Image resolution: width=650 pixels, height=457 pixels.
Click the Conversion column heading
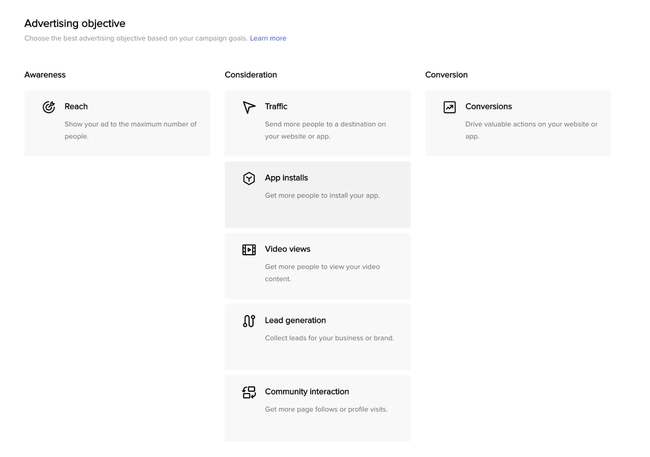(x=446, y=75)
